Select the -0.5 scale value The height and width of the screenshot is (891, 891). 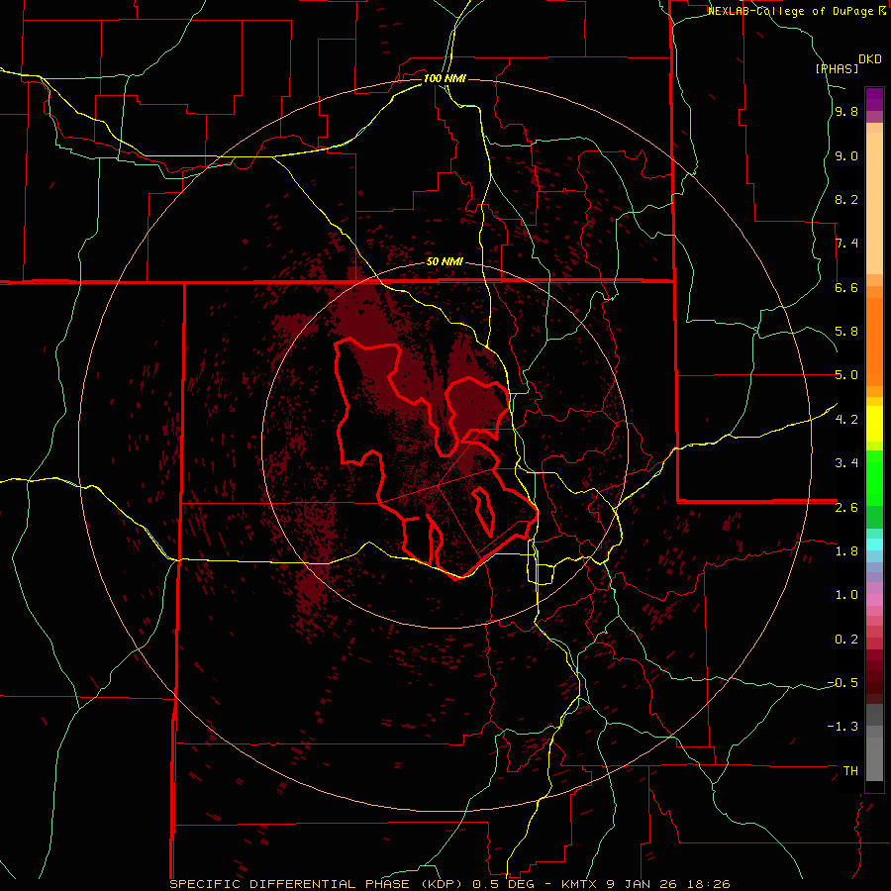pyautogui.click(x=842, y=683)
